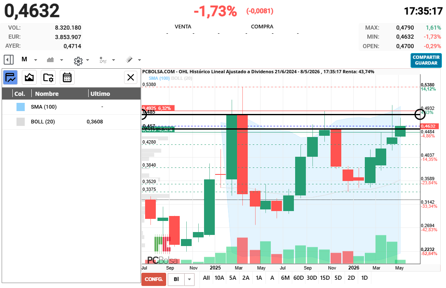Click the SMA (100) blue color swatch
The image size is (446, 288).
click(21, 107)
